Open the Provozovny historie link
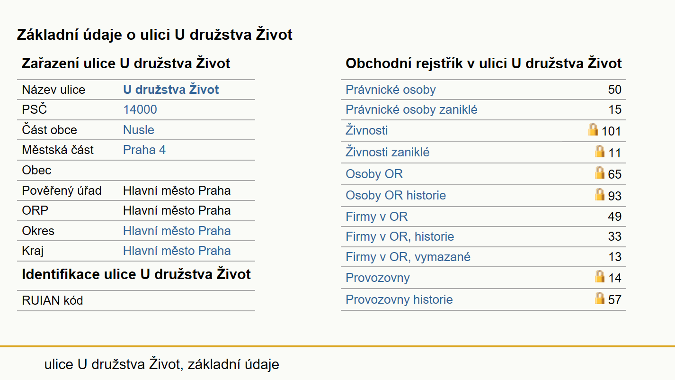This screenshot has width=675, height=380. 399,299
